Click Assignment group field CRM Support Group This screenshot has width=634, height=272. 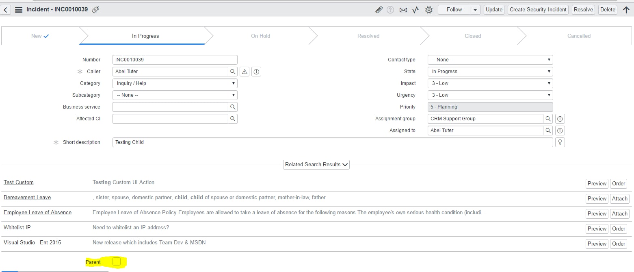pyautogui.click(x=485, y=119)
